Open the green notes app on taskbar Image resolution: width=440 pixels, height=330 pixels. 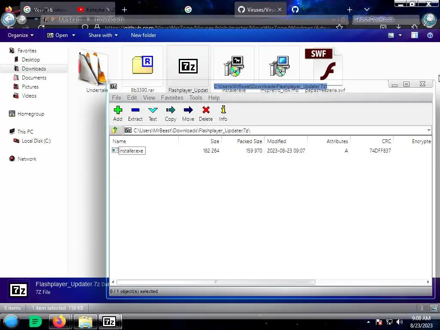(x=35, y=321)
